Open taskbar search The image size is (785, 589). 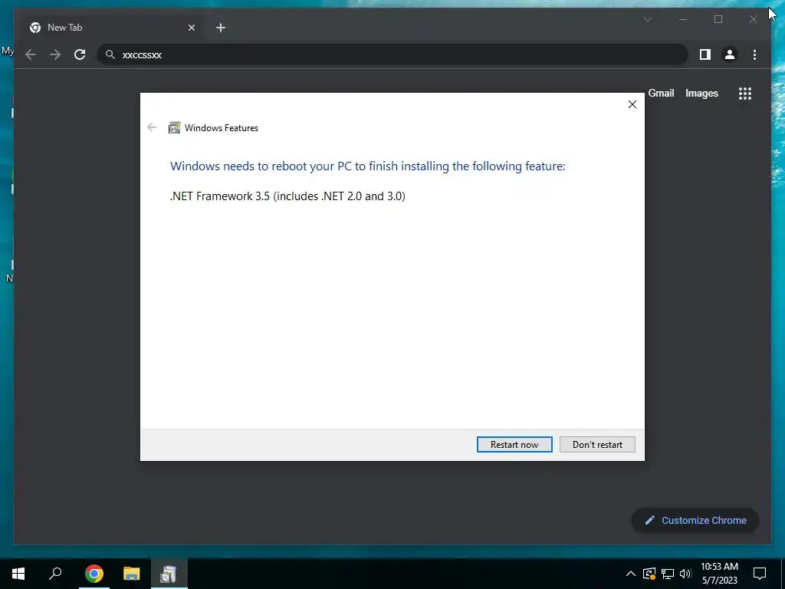(x=55, y=574)
